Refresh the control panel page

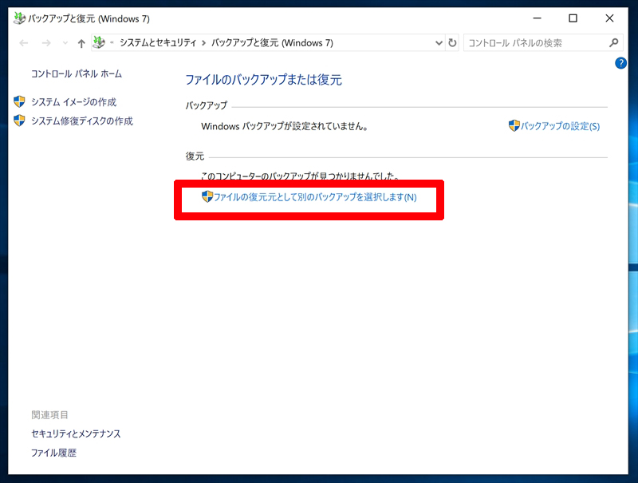[x=452, y=43]
